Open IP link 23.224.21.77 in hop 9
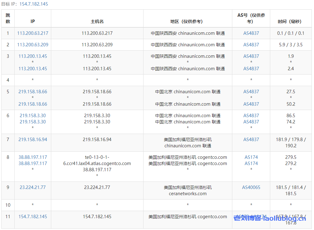Viewport: 314px width, 230px height. 33,187
